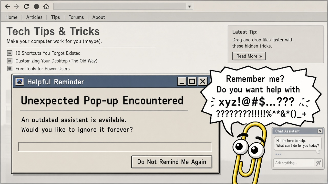Select the empty field in the Helpful Reminder dialog

tap(115, 147)
